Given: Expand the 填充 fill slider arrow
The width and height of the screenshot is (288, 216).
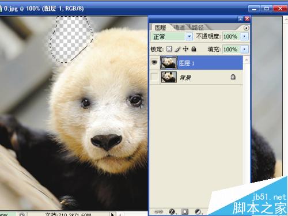Looking at the screenshot, I should [x=244, y=49].
